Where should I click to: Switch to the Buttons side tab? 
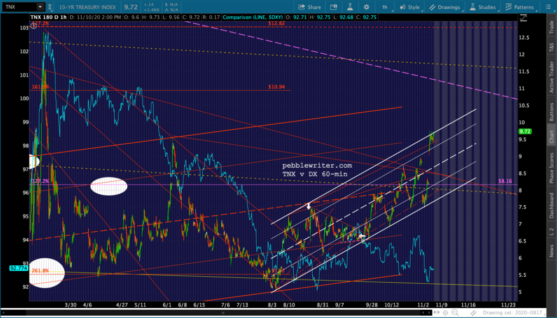(x=552, y=112)
